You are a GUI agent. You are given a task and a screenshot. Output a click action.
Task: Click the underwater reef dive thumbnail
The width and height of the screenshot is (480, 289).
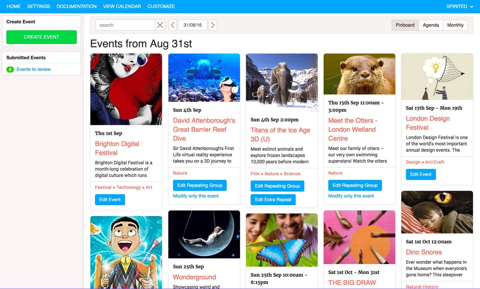[x=204, y=78]
